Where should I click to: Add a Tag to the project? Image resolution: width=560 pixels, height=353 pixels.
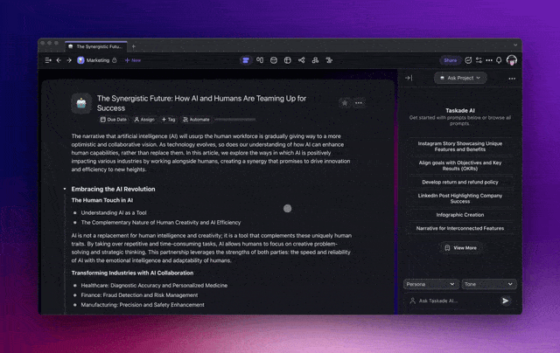(168, 120)
